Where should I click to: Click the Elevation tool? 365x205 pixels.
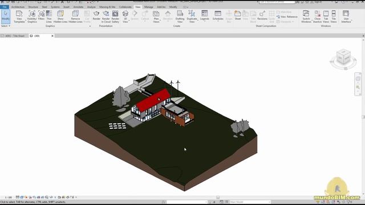coord(168,15)
